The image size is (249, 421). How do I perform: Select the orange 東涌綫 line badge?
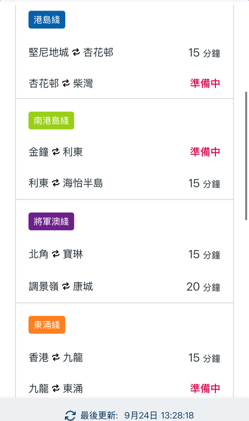[x=47, y=325]
